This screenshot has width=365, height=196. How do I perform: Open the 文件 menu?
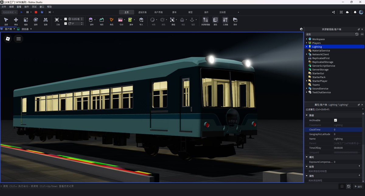pos(4,7)
